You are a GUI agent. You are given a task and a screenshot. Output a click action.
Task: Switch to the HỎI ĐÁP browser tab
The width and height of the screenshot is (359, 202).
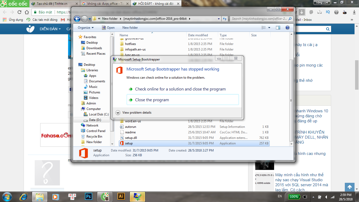coord(156,4)
